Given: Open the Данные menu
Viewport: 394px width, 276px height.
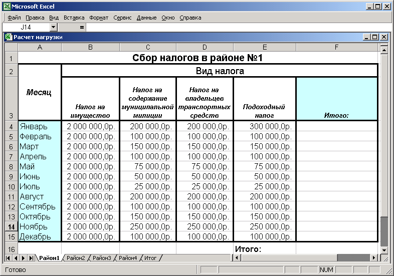Looking at the screenshot, I should point(146,18).
